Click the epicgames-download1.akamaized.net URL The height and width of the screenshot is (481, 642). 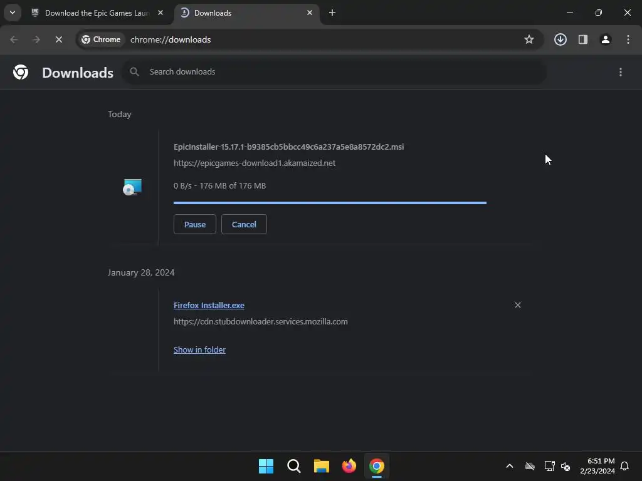coord(255,163)
